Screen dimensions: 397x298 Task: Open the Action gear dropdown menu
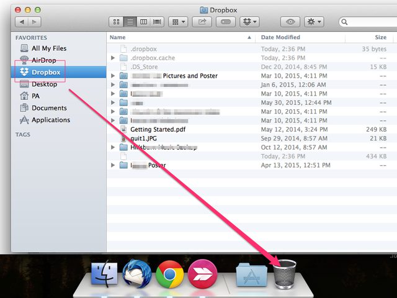point(314,22)
